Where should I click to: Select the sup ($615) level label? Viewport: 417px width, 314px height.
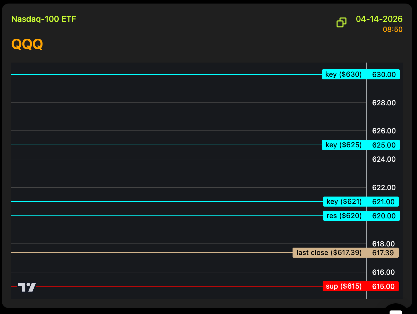(344, 286)
